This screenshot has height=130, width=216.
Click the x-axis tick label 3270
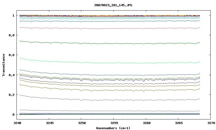(x=211, y=123)
